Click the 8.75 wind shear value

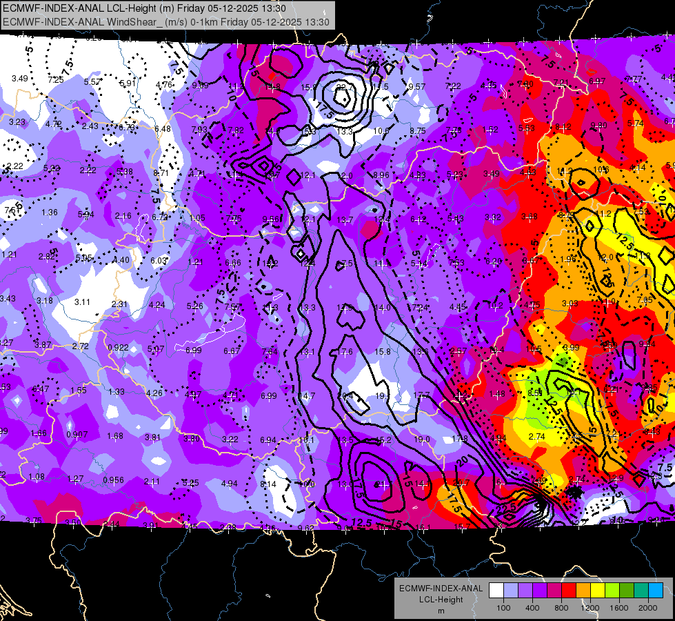pos(418,130)
